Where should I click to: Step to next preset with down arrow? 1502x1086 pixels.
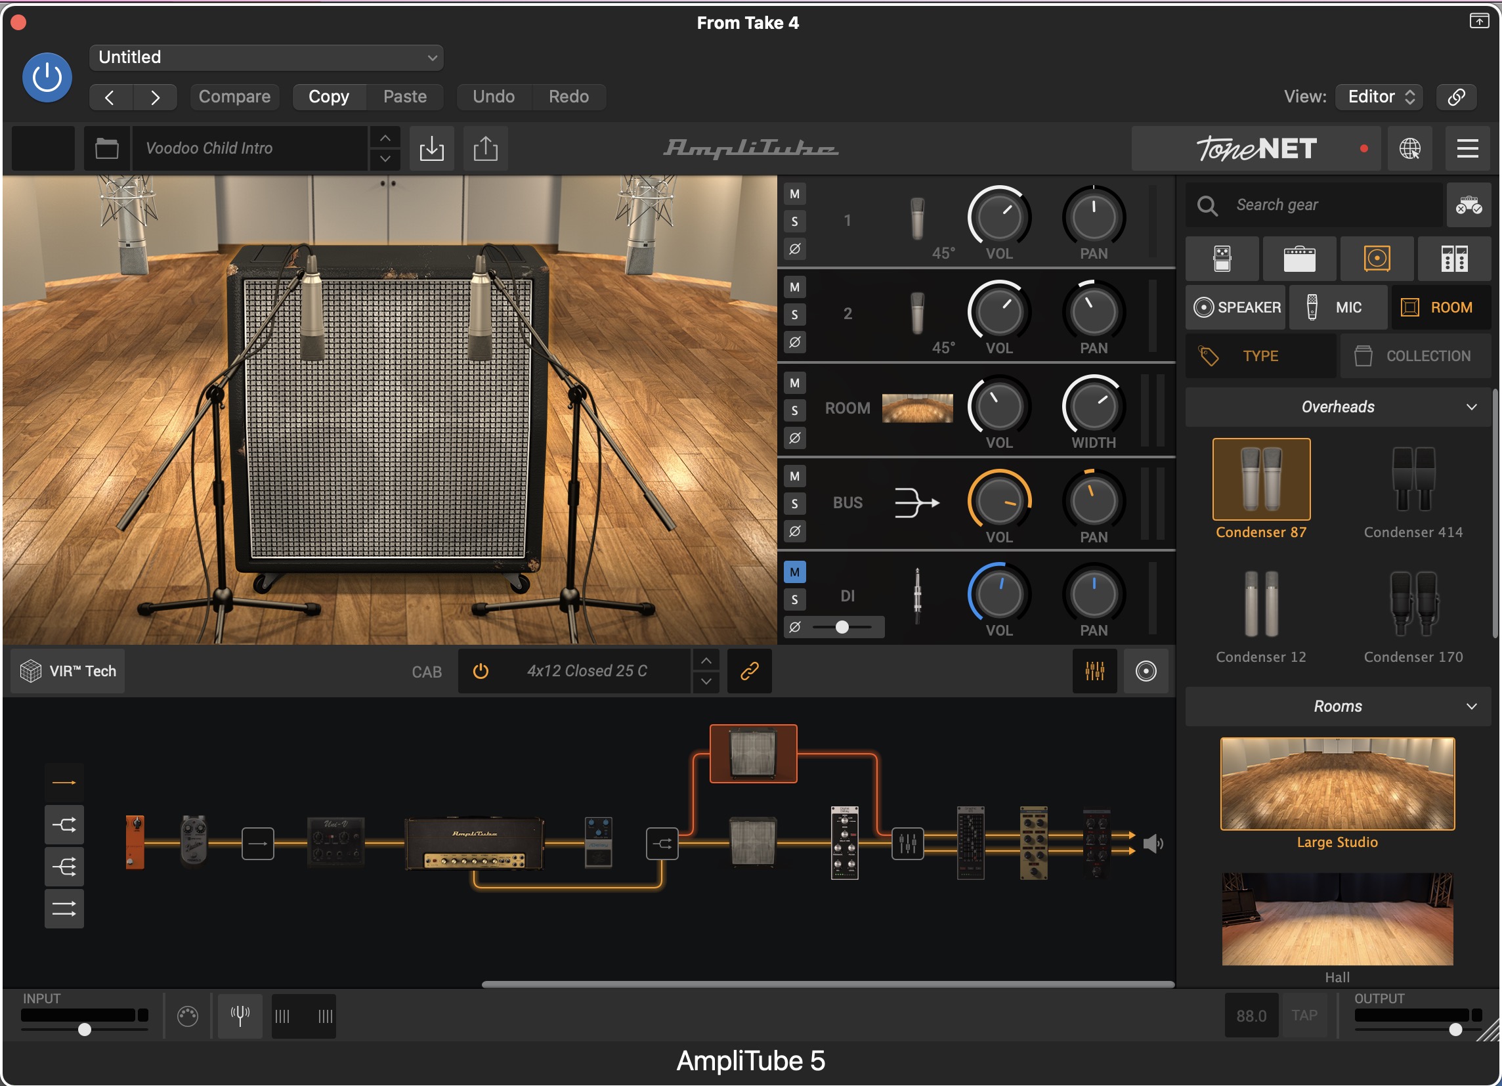[x=385, y=159]
